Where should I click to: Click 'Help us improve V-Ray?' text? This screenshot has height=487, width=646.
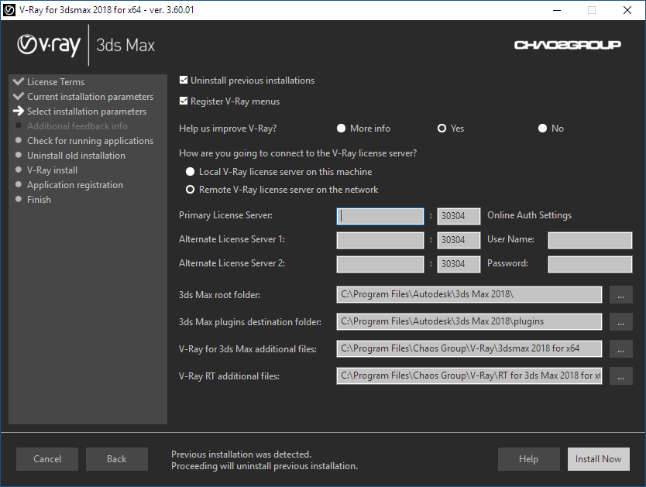tap(228, 129)
